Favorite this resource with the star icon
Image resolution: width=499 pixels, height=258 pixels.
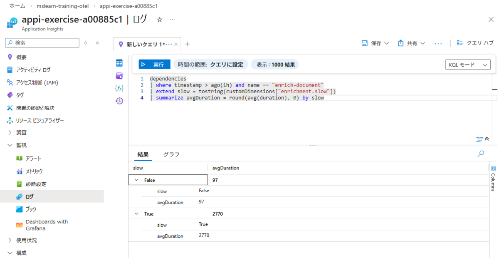(159, 20)
